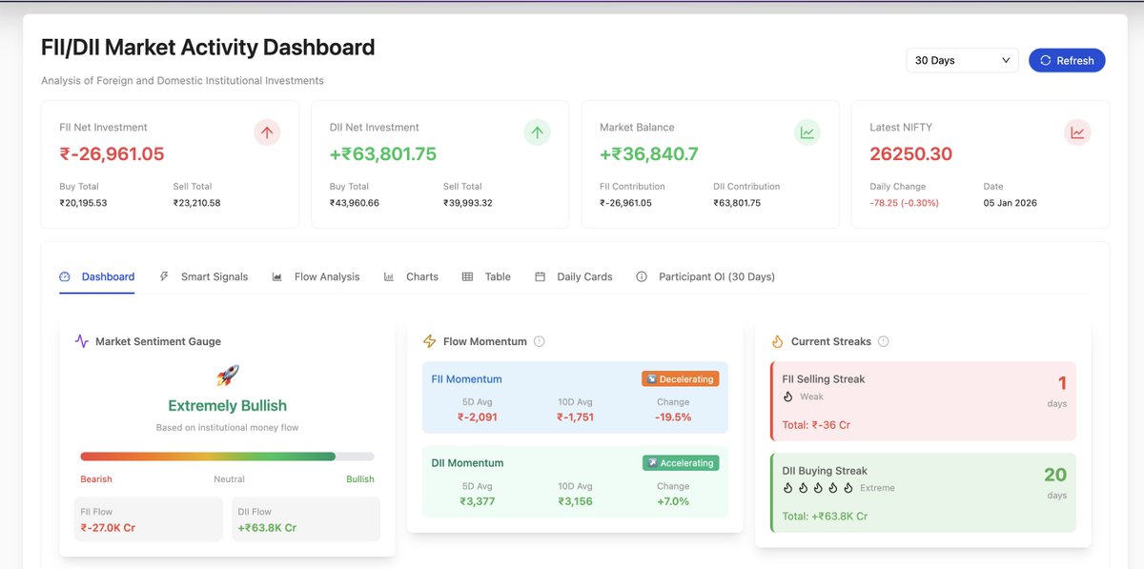Click the DII Buying Streak card
The width and height of the screenshot is (1144, 569).
[x=923, y=493]
